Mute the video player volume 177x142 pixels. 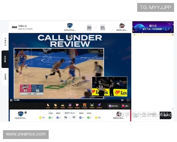point(122,100)
